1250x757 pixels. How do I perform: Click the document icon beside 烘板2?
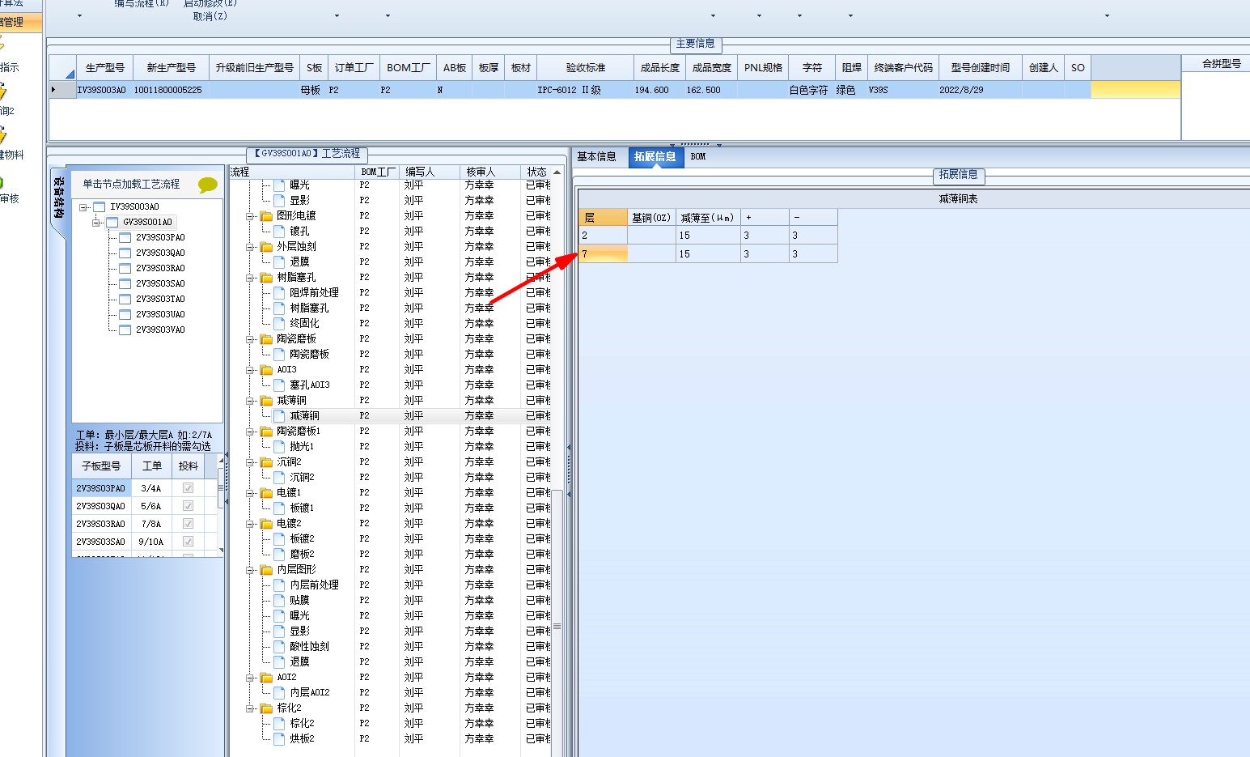(280, 739)
